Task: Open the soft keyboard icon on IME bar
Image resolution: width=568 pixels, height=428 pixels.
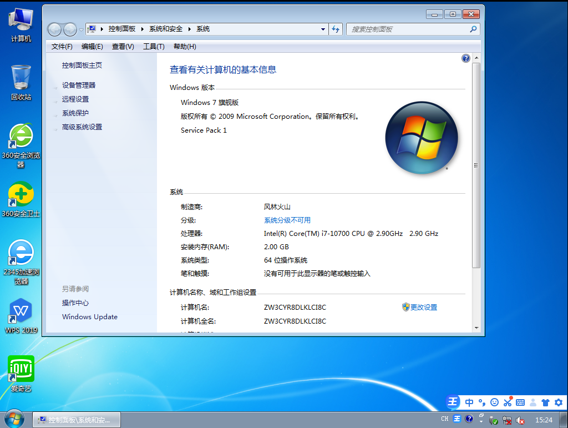Action: coord(520,402)
